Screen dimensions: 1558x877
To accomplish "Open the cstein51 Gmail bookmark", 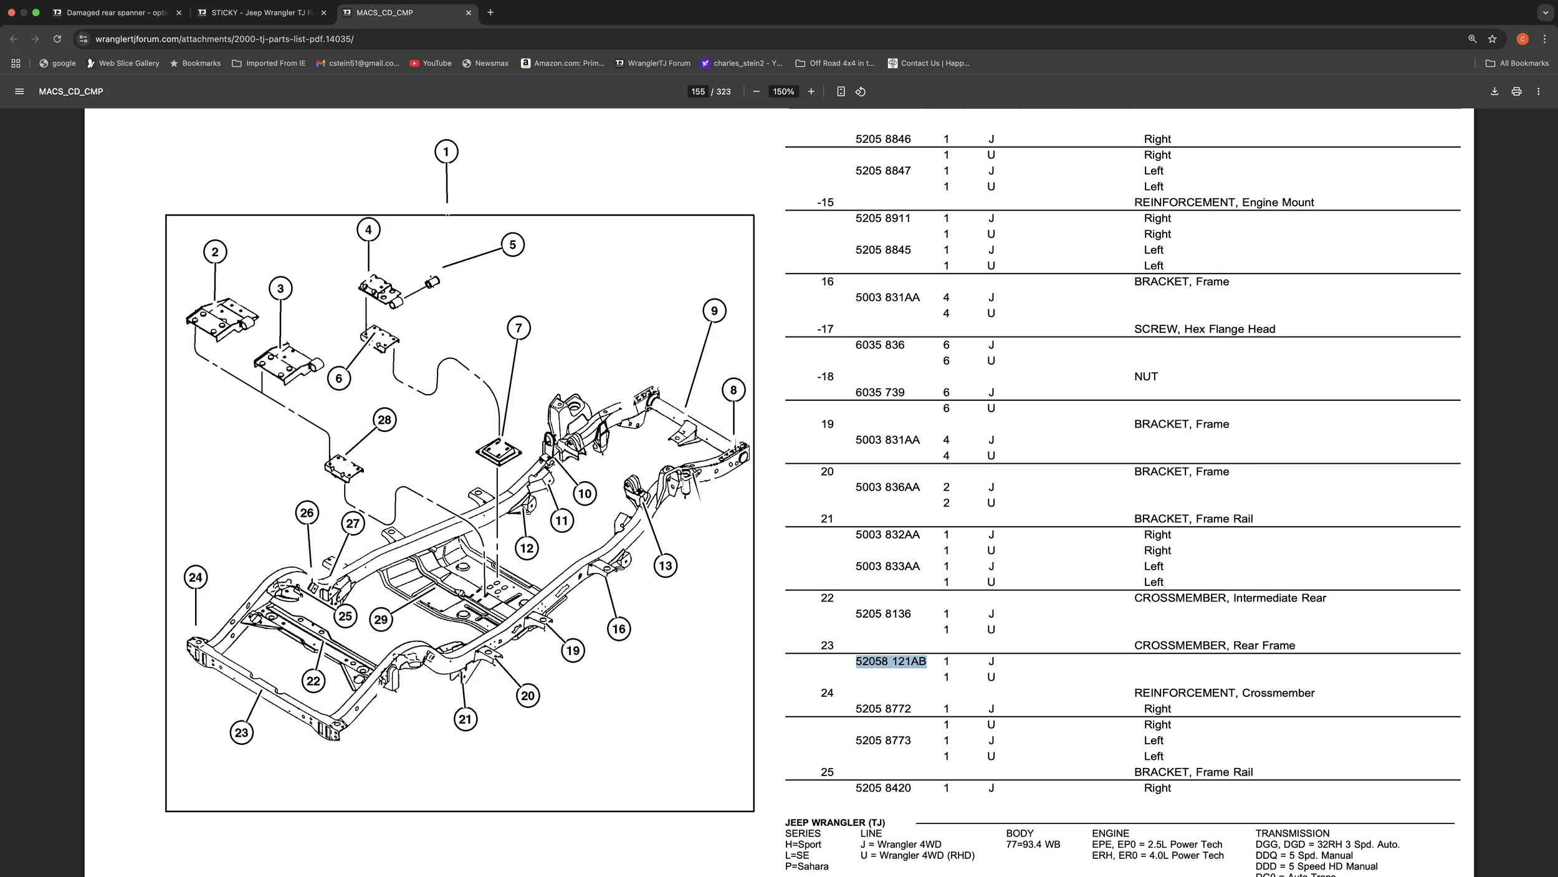I will (358, 63).
